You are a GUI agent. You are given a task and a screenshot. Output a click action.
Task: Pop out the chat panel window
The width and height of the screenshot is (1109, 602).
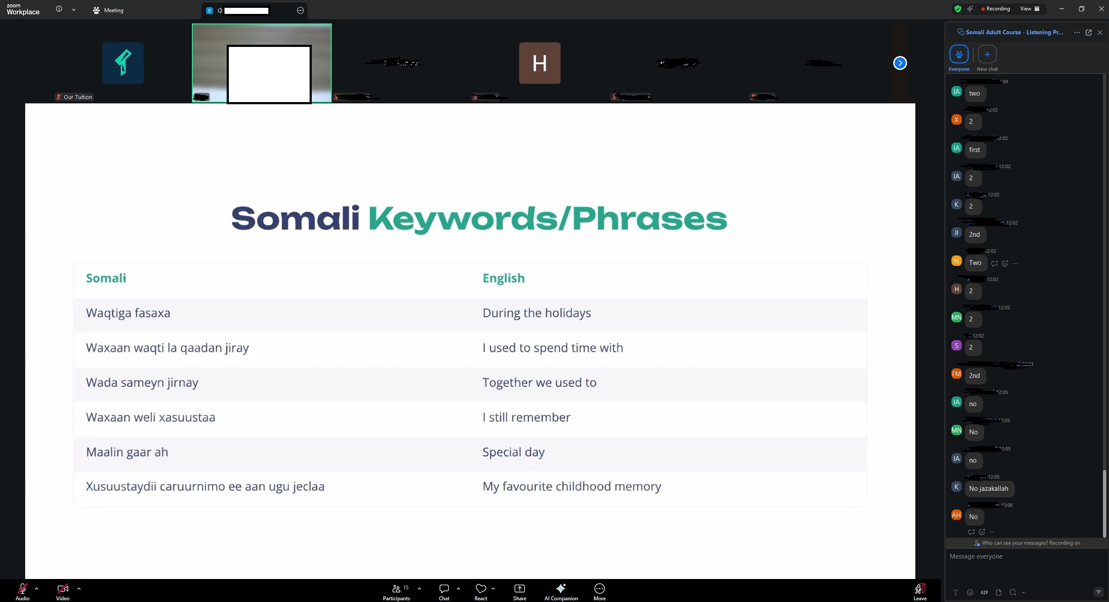(x=1089, y=33)
